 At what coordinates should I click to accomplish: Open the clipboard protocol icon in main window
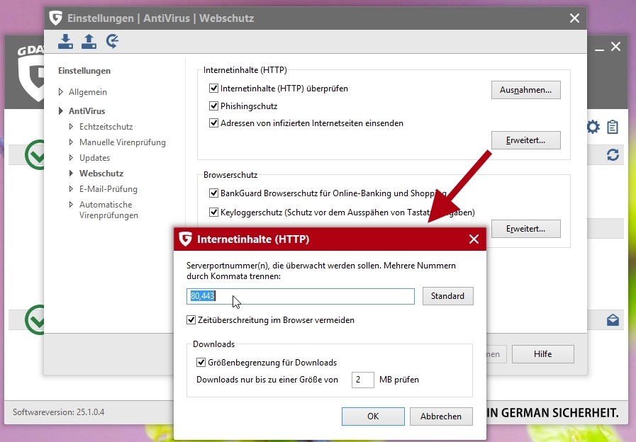pos(613,127)
